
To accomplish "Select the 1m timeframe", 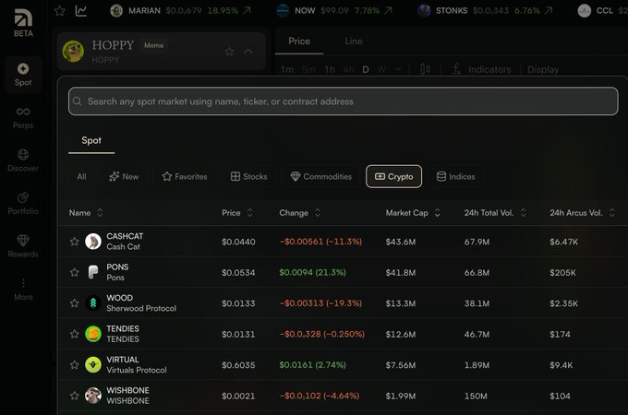I will coord(287,69).
